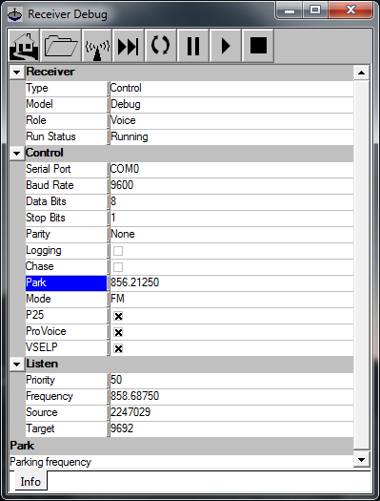The image size is (380, 501).
Task: Click the Target value 9692
Action: 122,428
